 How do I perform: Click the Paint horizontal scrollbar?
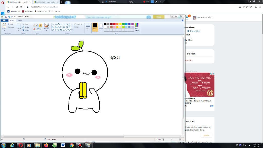(64, 136)
